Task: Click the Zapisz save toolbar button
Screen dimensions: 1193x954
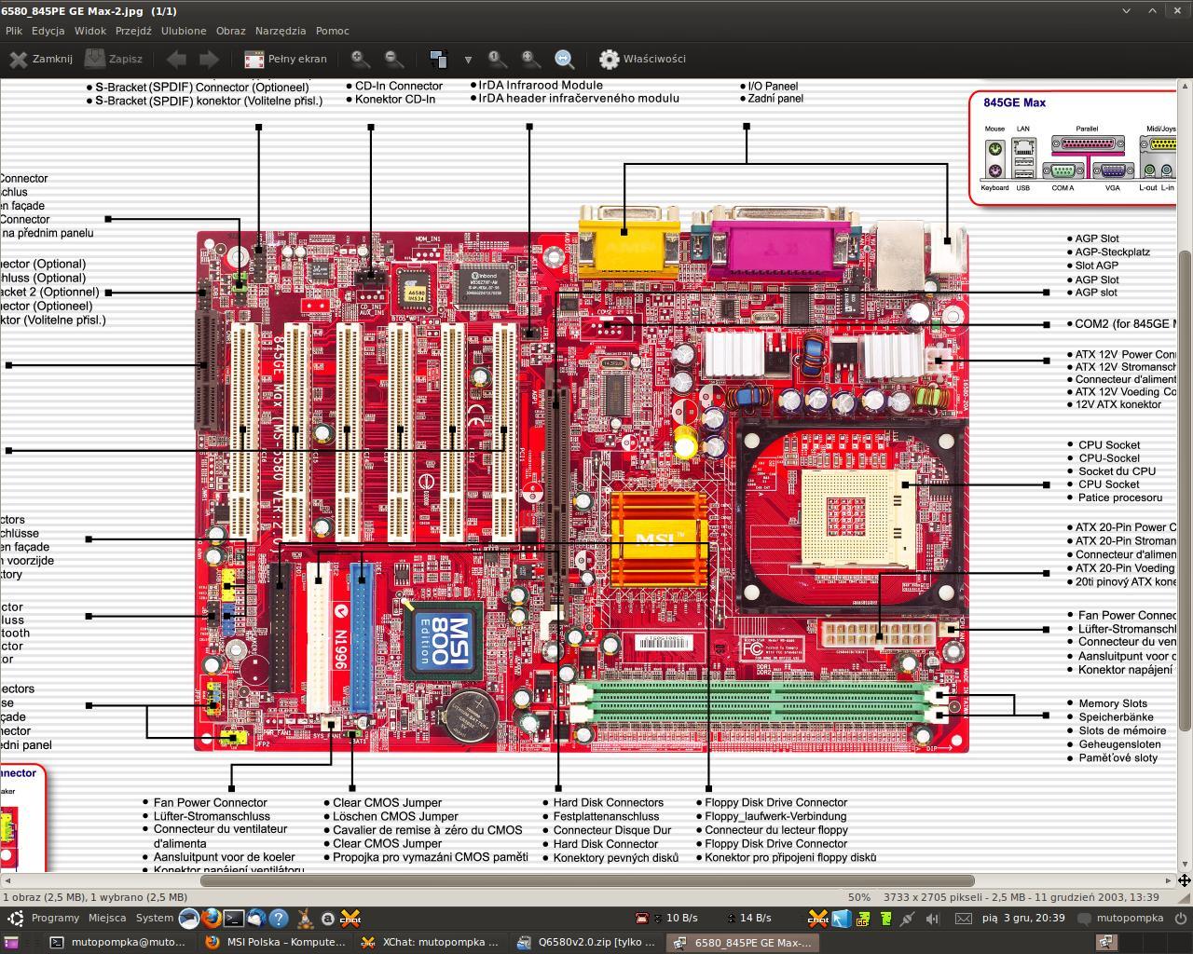Action: (x=114, y=59)
